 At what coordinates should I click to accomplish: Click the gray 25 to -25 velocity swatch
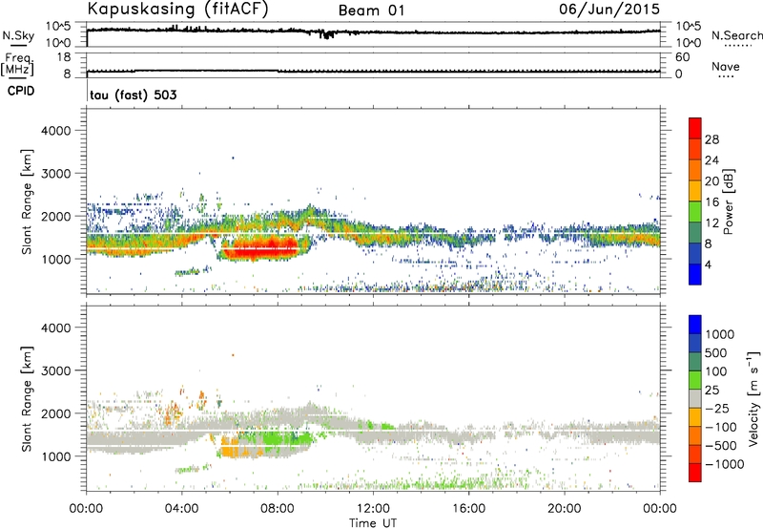[695, 399]
